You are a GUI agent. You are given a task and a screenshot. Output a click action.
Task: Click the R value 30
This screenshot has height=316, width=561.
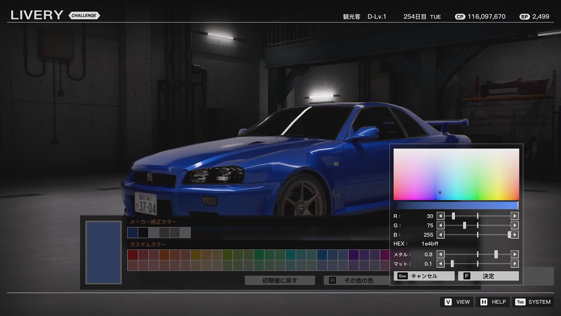[430, 216]
